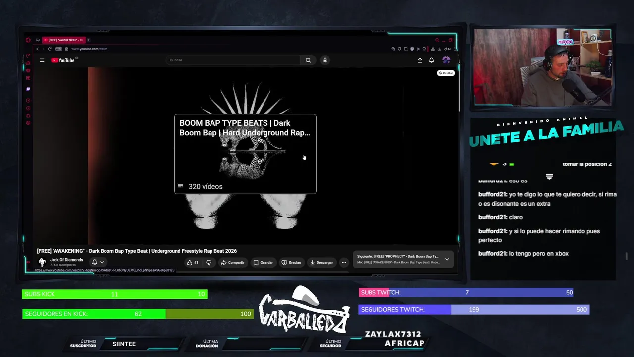Click the video title text AWAKENING
Viewport: 634px width, 357px height.
point(137,251)
